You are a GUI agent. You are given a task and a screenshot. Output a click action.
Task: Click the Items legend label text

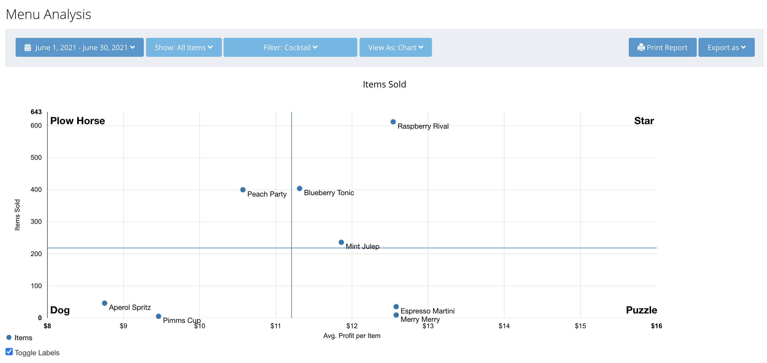pos(23,338)
